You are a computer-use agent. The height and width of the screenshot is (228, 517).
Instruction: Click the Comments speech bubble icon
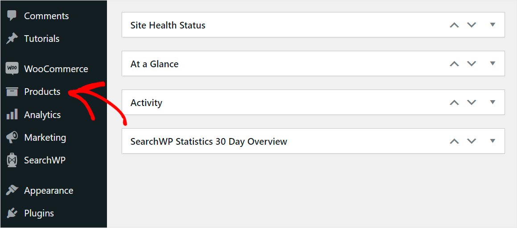pos(12,16)
